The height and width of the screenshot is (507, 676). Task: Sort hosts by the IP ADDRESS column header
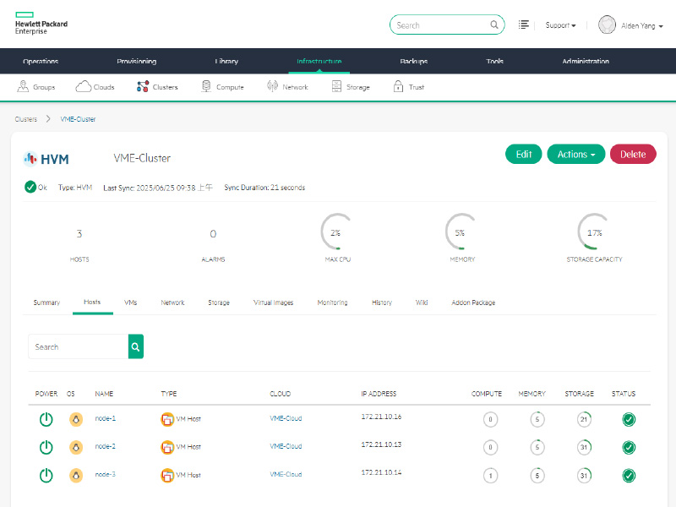coord(379,394)
